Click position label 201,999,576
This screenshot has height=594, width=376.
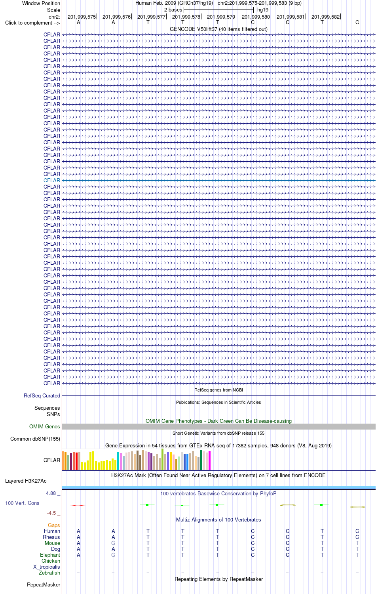tap(116, 17)
